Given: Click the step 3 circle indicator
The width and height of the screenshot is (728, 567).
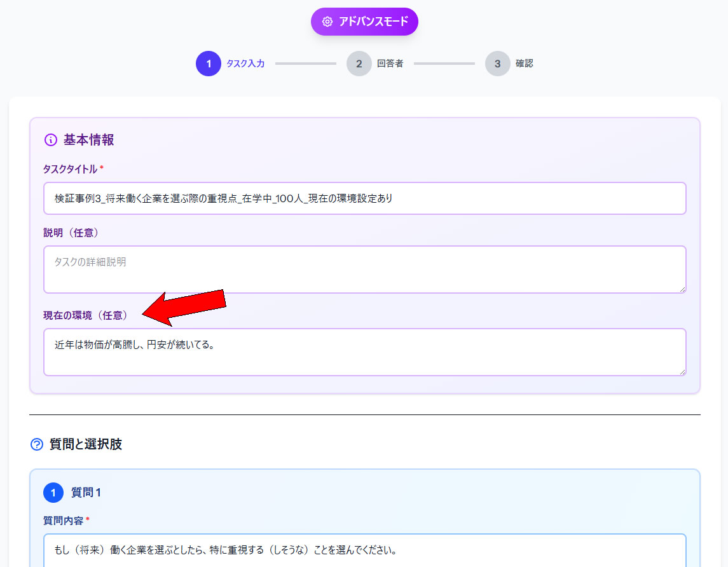Looking at the screenshot, I should tap(498, 64).
